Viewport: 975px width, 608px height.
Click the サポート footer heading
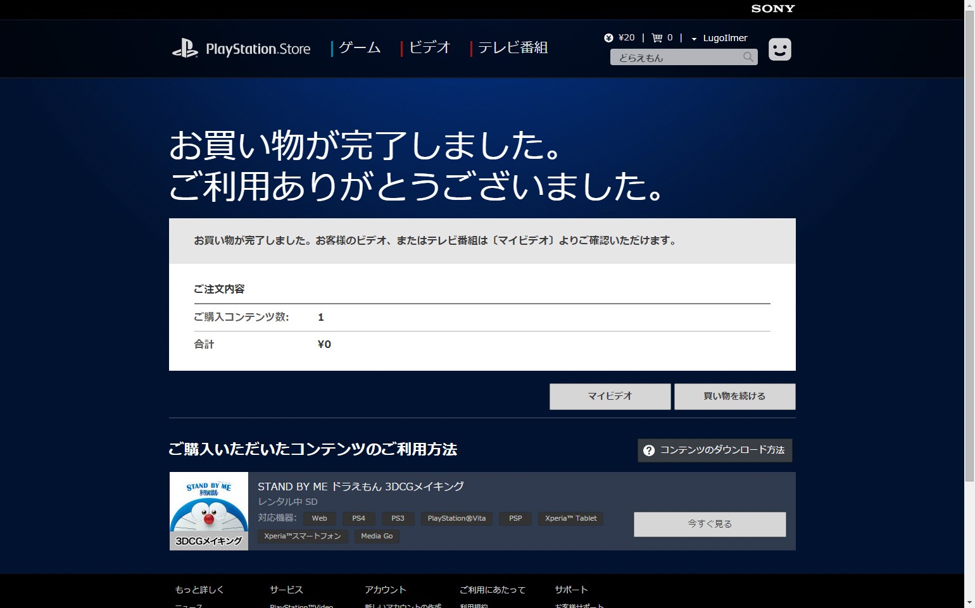571,590
